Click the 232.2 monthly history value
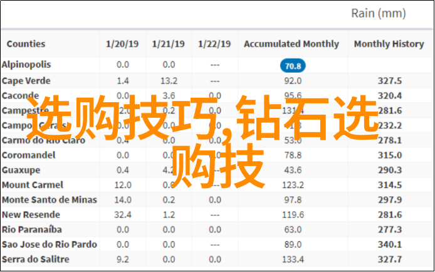Screen dimensions: 435x272 (x=390, y=125)
